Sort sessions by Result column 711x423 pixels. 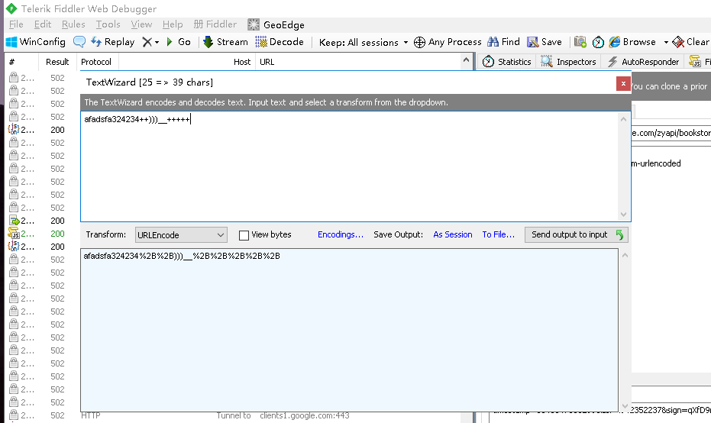[x=57, y=62]
